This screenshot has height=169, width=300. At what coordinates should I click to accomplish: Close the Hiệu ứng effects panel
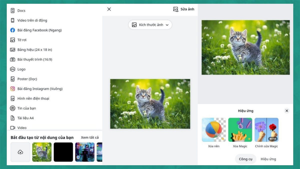[x=287, y=111]
